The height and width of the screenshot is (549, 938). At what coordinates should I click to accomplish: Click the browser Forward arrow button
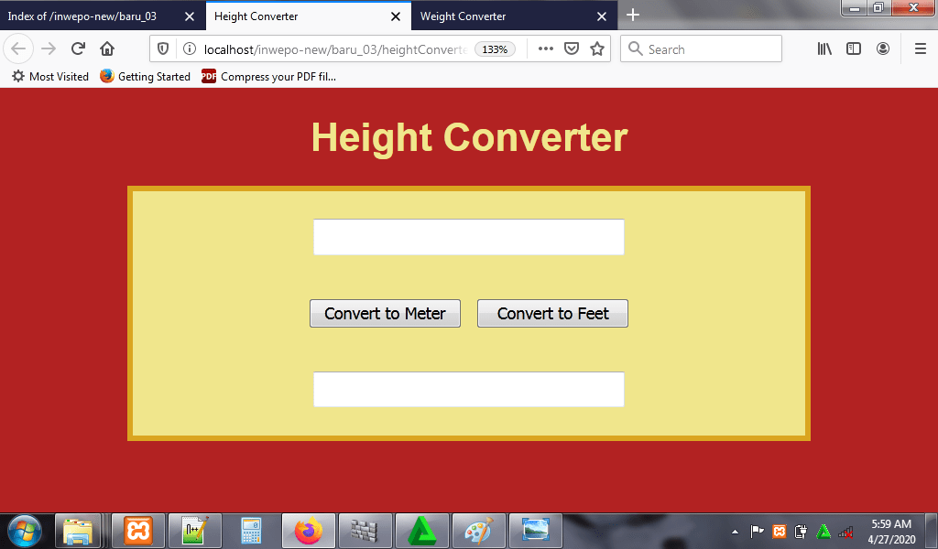pyautogui.click(x=49, y=49)
